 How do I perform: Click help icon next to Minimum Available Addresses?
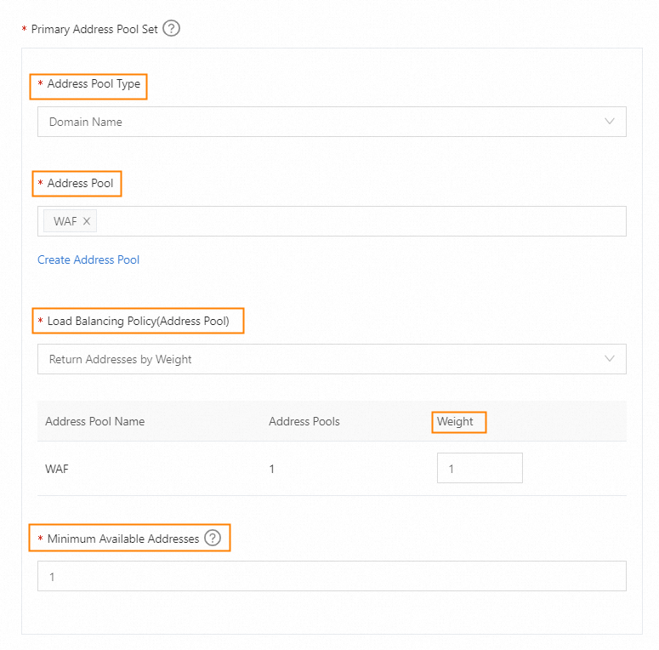click(x=212, y=538)
